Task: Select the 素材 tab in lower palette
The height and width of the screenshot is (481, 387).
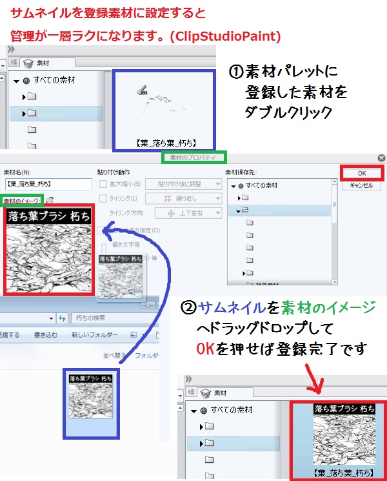Action: pyautogui.click(x=226, y=393)
